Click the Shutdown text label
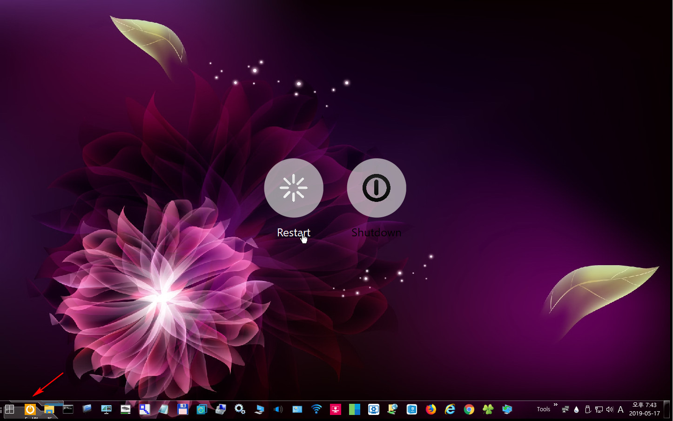The image size is (673, 421). click(x=377, y=233)
